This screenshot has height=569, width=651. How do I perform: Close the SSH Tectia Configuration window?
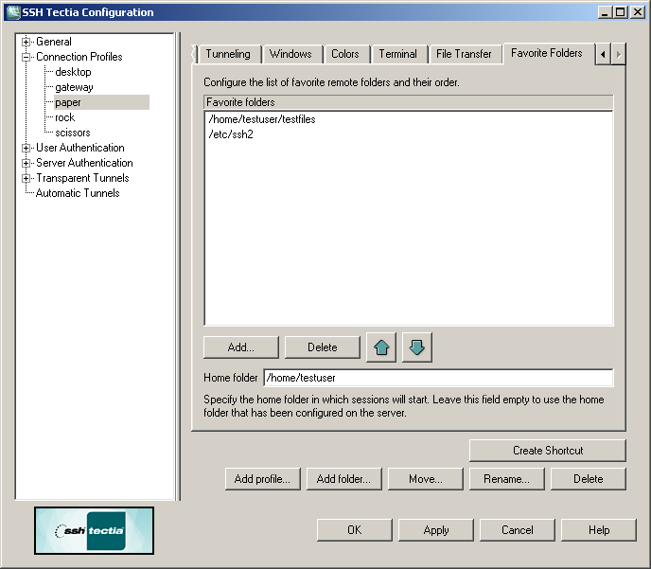pyautogui.click(x=637, y=12)
